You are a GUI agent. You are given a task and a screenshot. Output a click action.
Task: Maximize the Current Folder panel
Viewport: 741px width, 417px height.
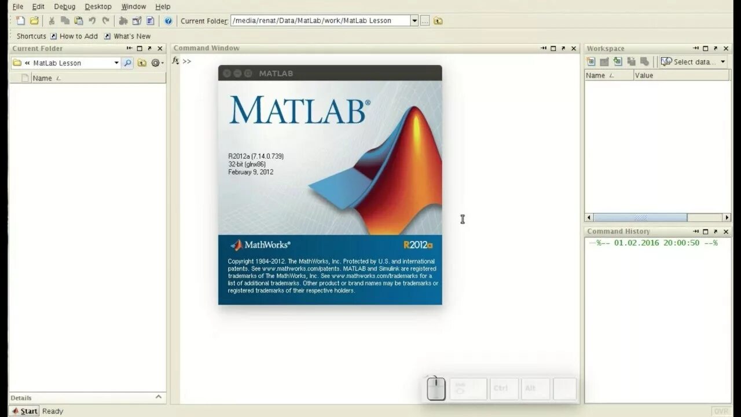pos(140,49)
